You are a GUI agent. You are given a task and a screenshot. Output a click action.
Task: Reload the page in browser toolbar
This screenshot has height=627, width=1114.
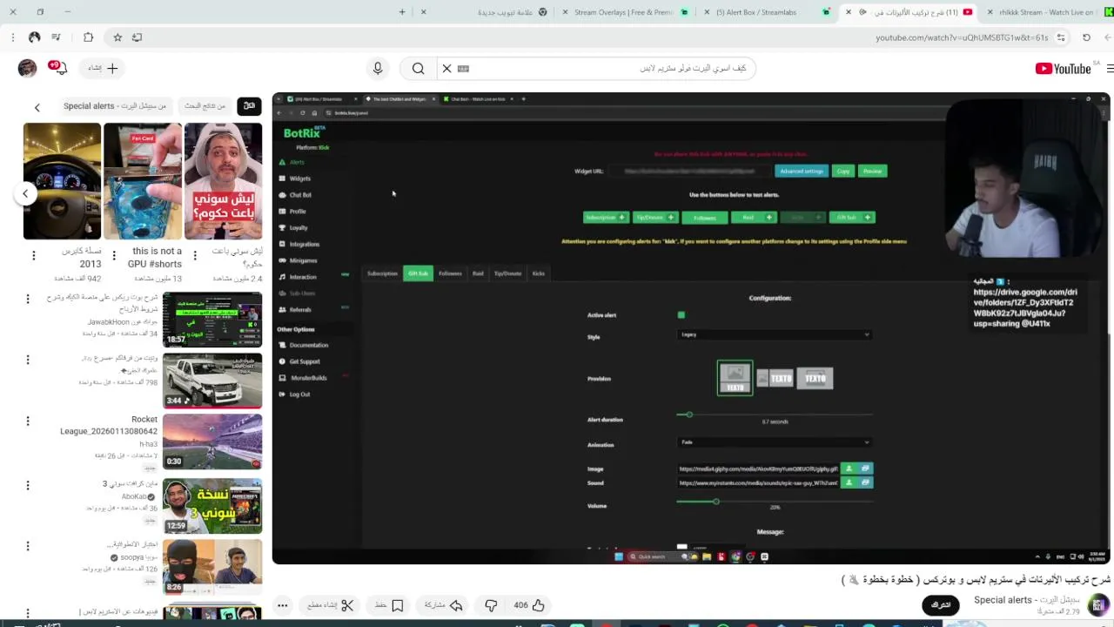(1086, 37)
